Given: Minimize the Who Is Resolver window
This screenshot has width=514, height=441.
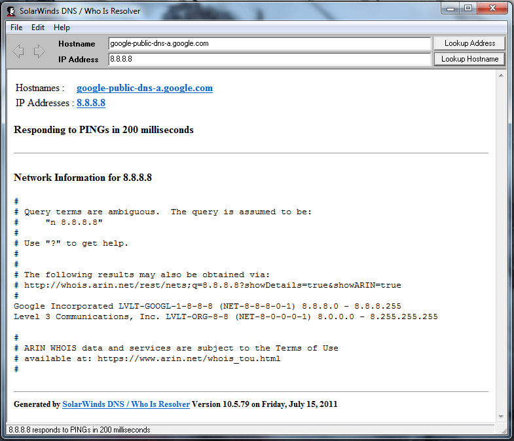Looking at the screenshot, I should pyautogui.click(x=450, y=9).
